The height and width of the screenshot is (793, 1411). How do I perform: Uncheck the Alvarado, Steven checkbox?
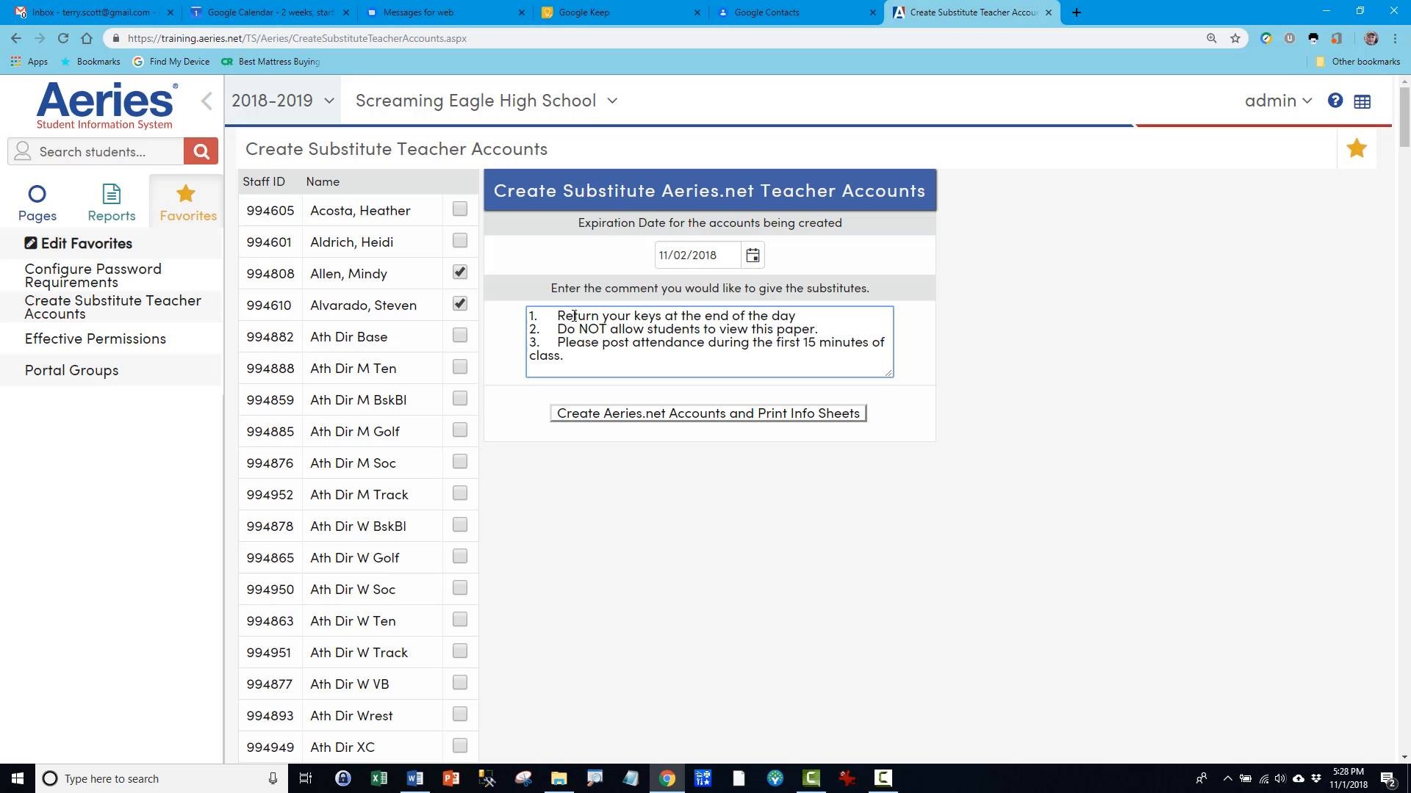460,304
